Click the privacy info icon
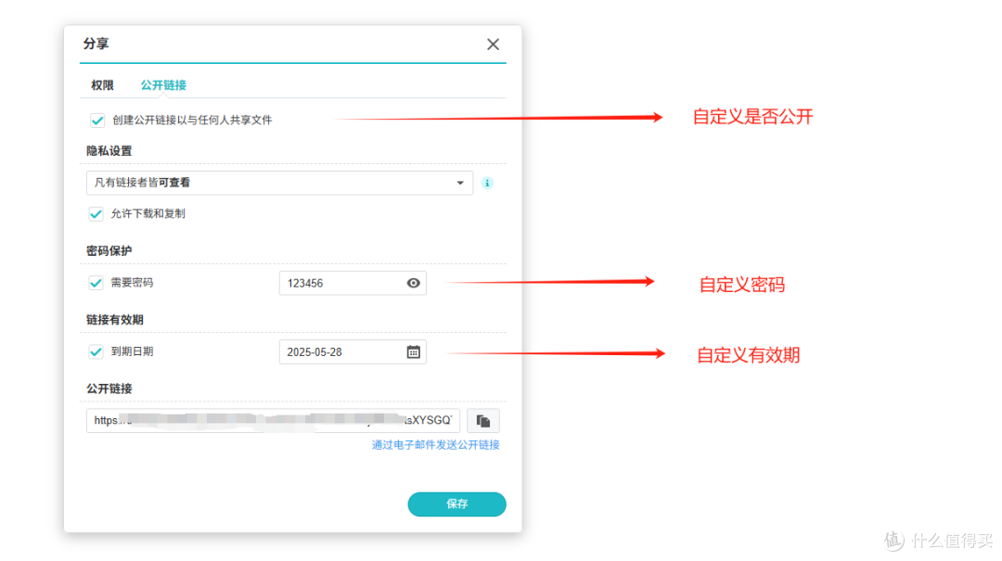This screenshot has height=561, width=1002. pyautogui.click(x=488, y=183)
